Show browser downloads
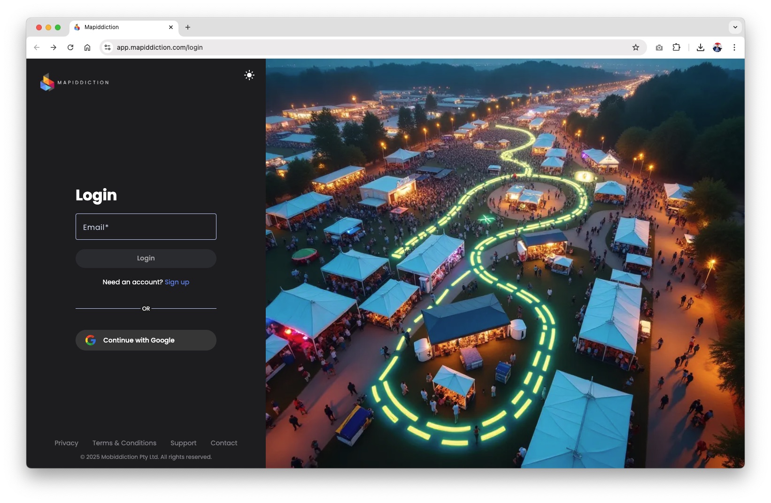 [x=700, y=47]
